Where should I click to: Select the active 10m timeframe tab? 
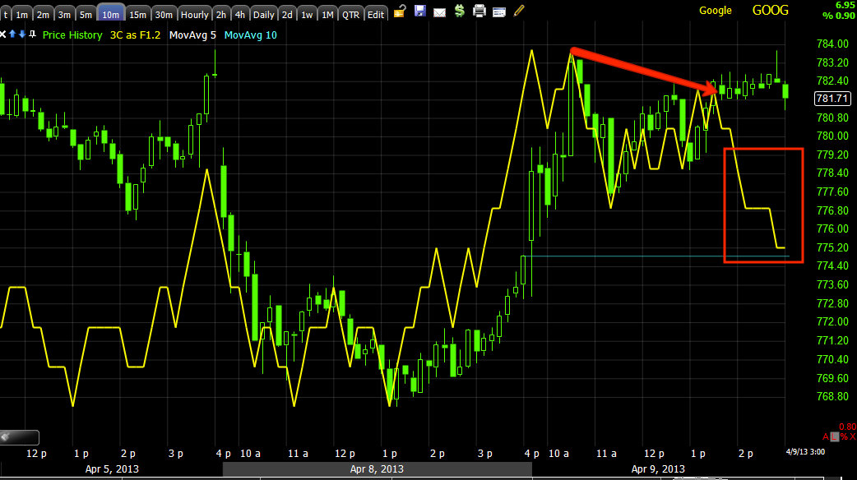[x=111, y=14]
